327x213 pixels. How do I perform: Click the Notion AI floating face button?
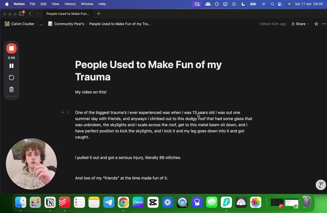[321, 185]
